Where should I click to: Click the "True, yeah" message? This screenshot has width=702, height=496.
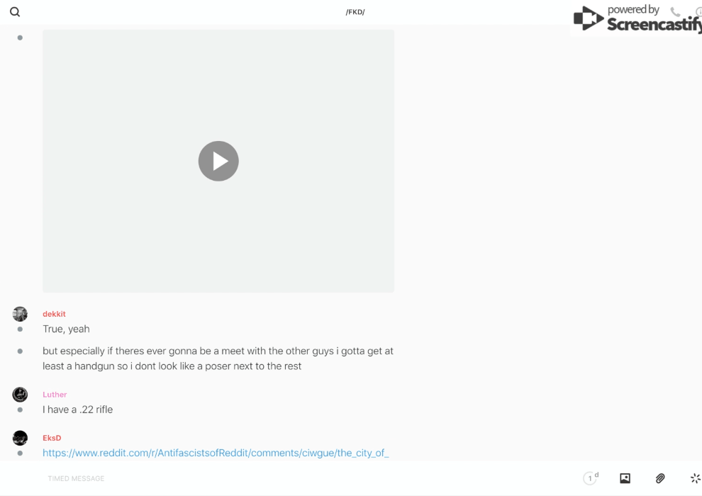click(x=66, y=329)
